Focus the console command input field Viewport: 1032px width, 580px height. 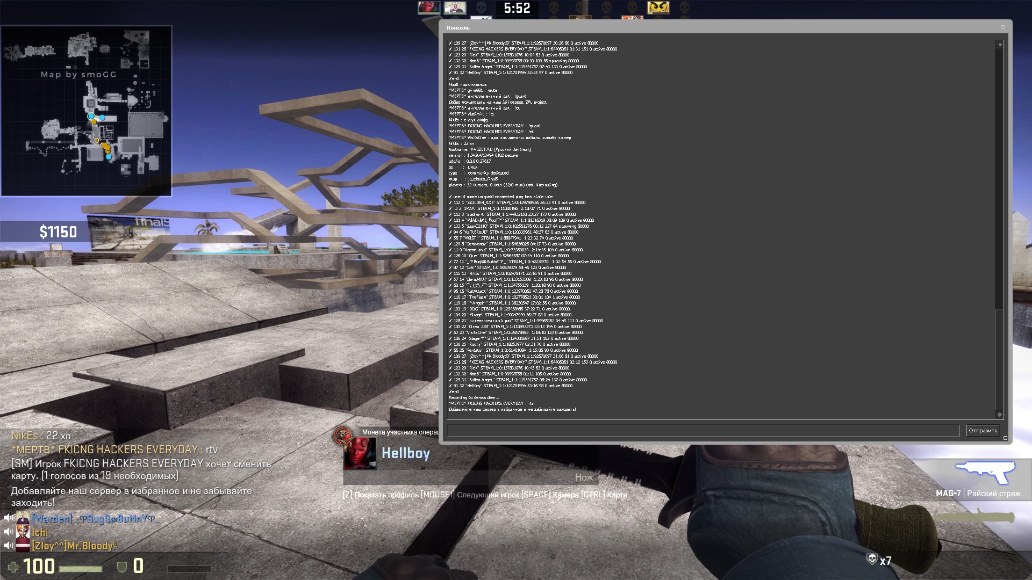pyautogui.click(x=703, y=431)
